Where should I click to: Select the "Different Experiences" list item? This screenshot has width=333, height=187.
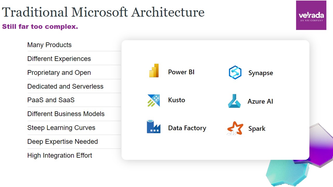(59, 59)
